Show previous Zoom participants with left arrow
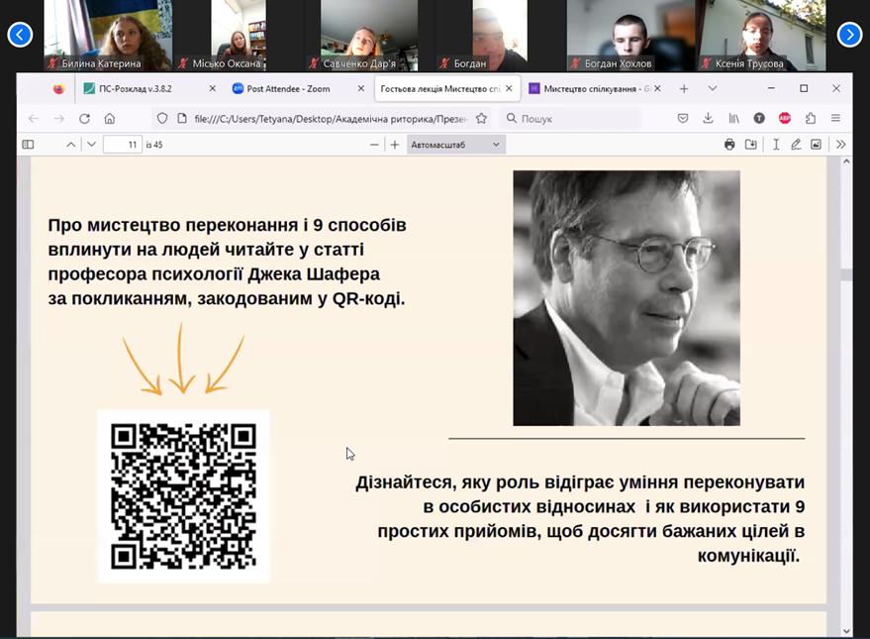870x639 pixels. [20, 35]
